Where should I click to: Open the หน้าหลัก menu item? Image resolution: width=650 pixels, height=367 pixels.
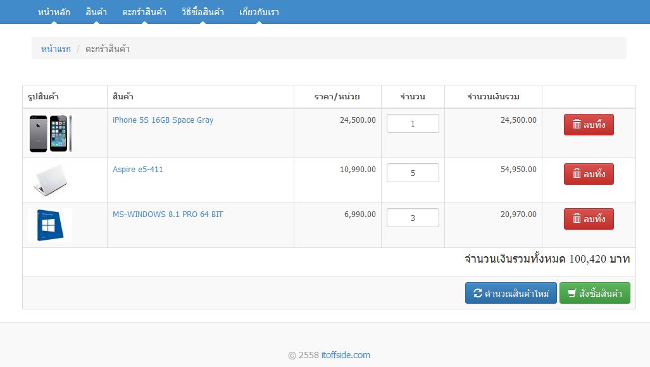pos(54,12)
